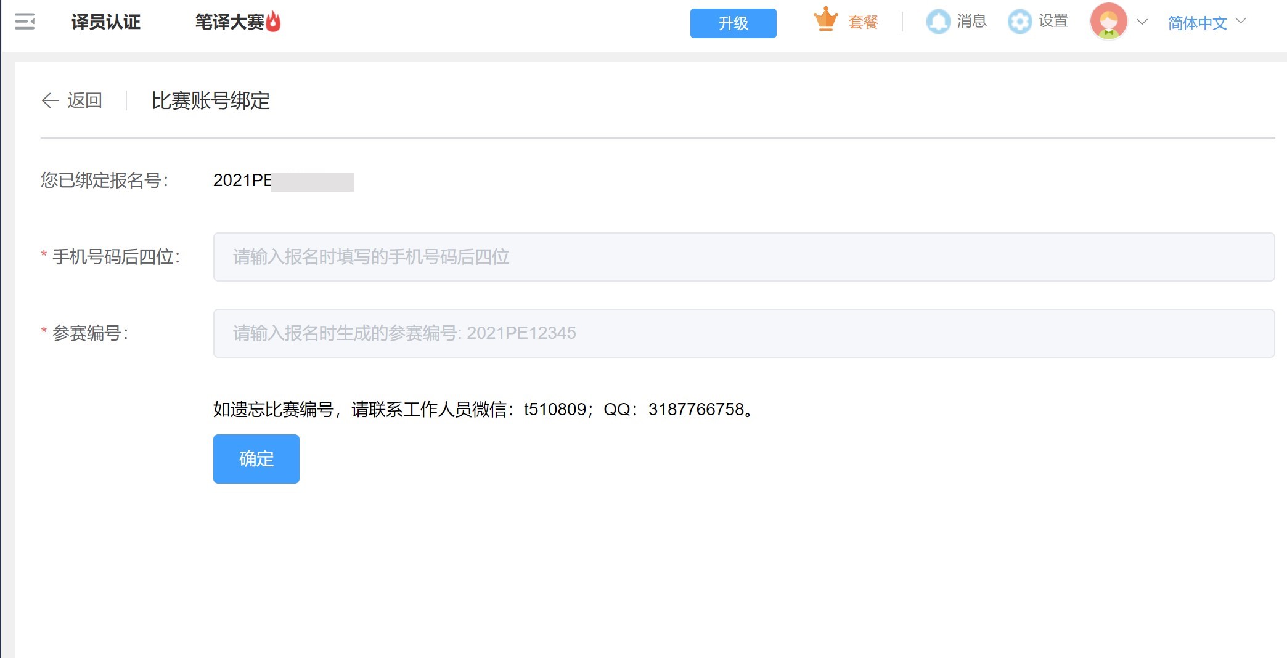Focus the 手机号码后四位 input field
This screenshot has width=1287, height=658.
743,257
